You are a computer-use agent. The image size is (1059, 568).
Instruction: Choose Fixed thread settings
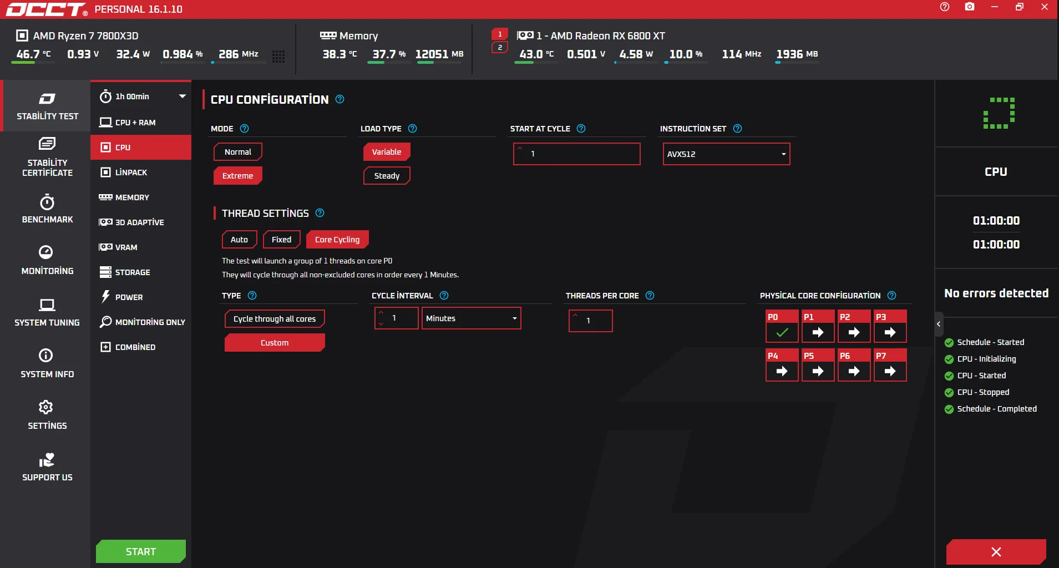point(281,240)
